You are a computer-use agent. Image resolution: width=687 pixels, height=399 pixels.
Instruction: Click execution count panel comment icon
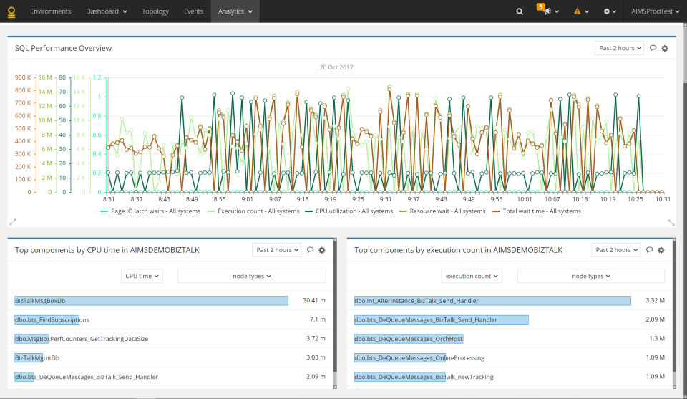[649, 250]
